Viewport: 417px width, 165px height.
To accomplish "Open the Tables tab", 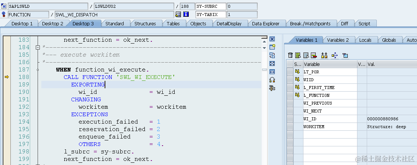I will coord(173,23).
